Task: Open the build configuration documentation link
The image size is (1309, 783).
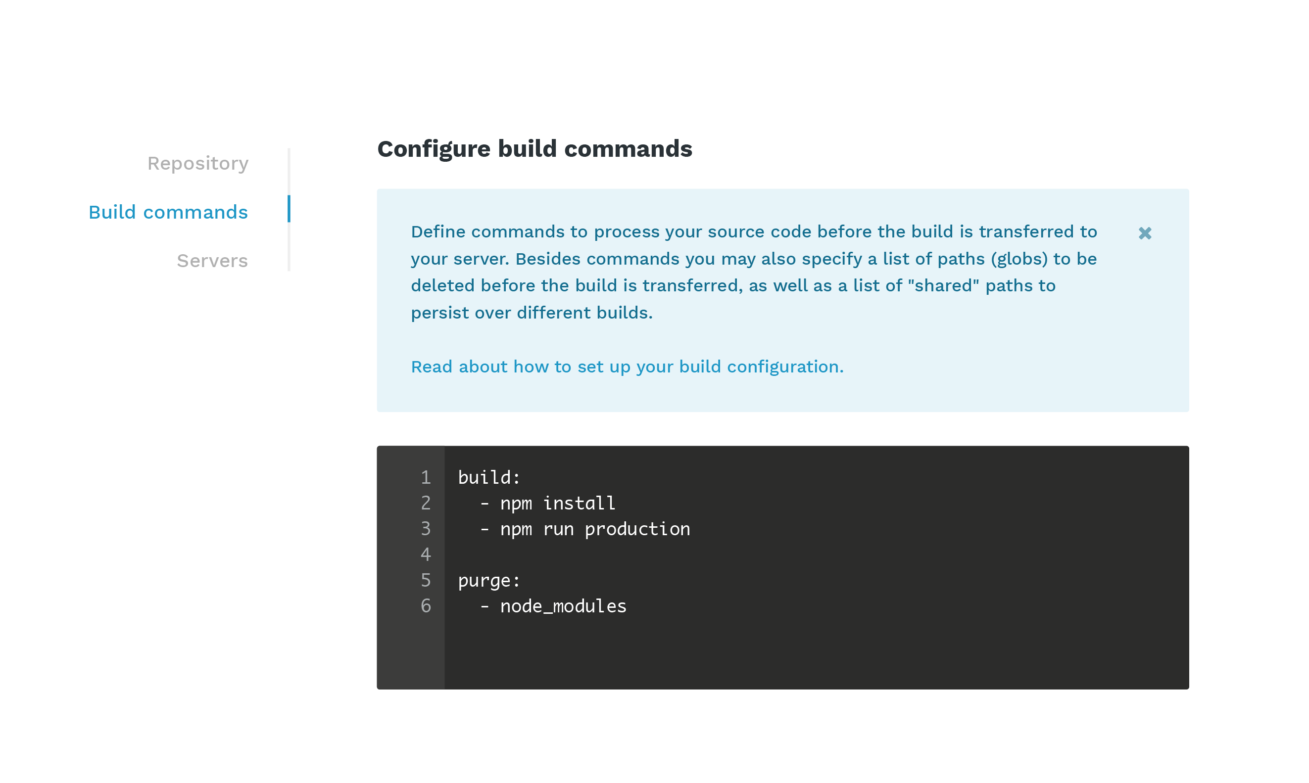Action: point(627,366)
